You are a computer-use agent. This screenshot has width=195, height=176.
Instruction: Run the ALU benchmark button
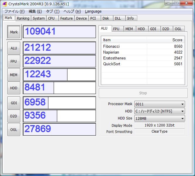click(x=14, y=48)
